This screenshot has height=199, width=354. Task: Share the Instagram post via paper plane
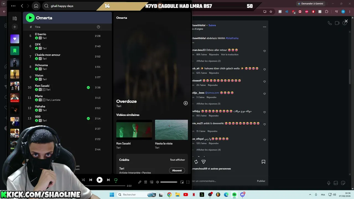click(x=204, y=162)
